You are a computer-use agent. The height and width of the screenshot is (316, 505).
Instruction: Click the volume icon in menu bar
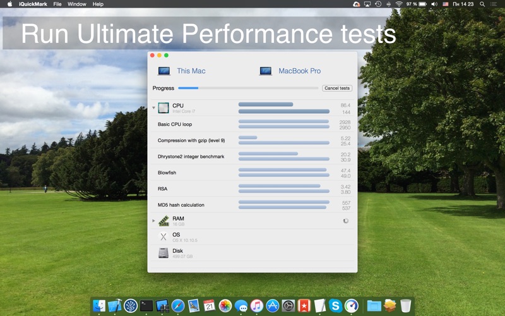pyautogui.click(x=434, y=4)
